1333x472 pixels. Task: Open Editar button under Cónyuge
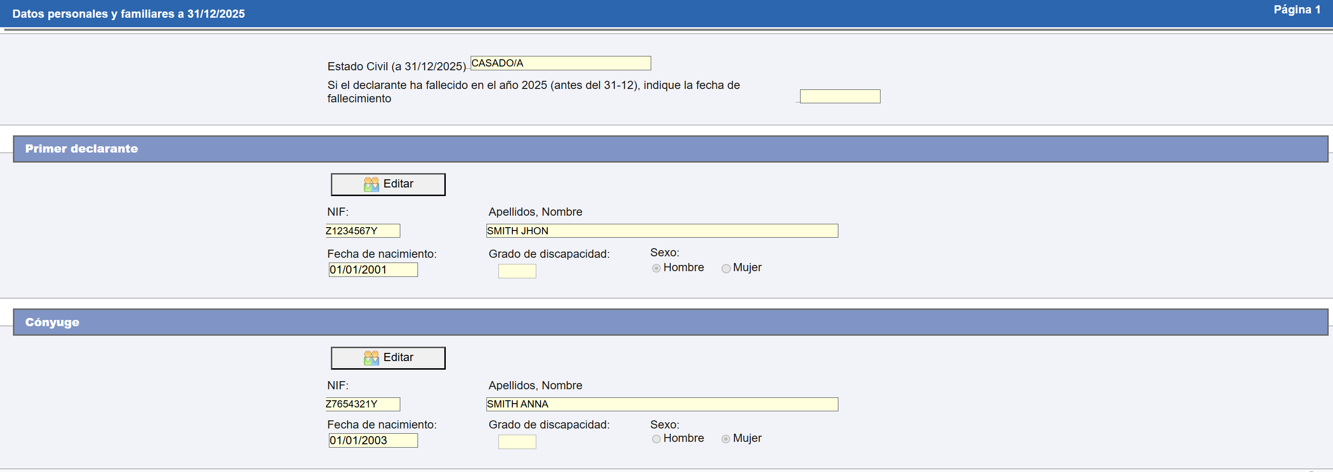point(388,358)
